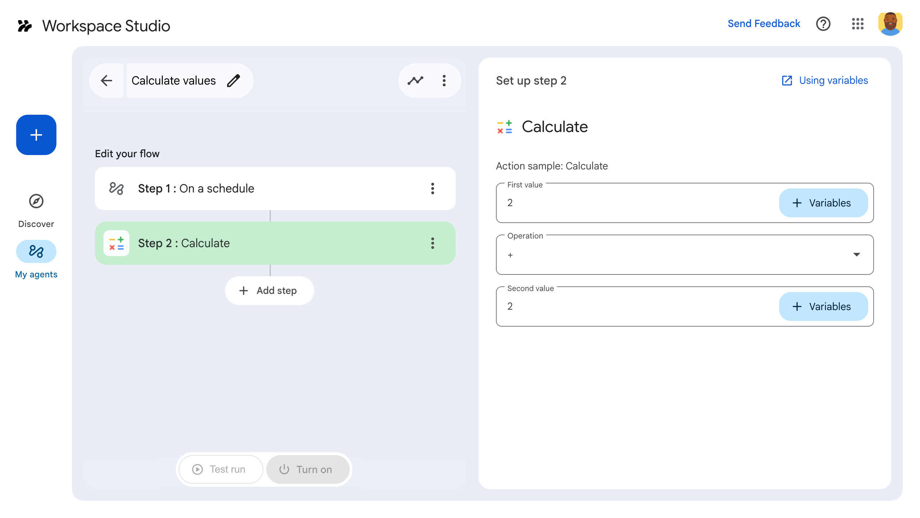
Task: Click Test run for the flow
Action: (220, 469)
